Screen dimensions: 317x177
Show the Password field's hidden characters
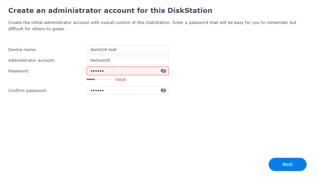(163, 71)
